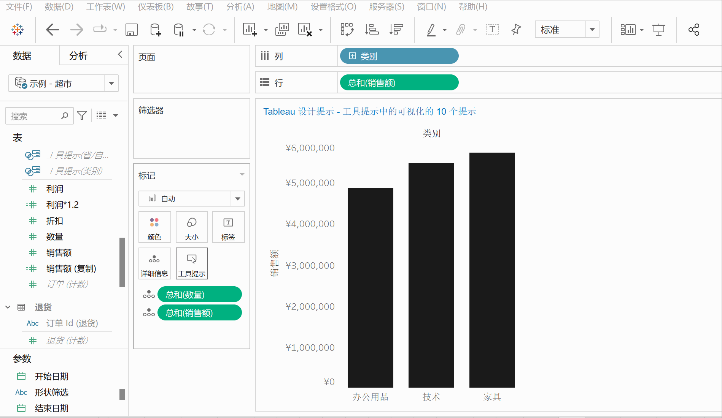Viewport: 722px width, 418px height.
Task: Open the 标记 card menu arrow
Action: click(x=242, y=175)
